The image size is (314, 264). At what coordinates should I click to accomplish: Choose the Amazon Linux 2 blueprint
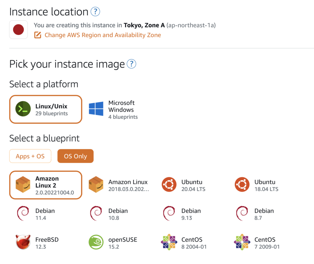46,185
